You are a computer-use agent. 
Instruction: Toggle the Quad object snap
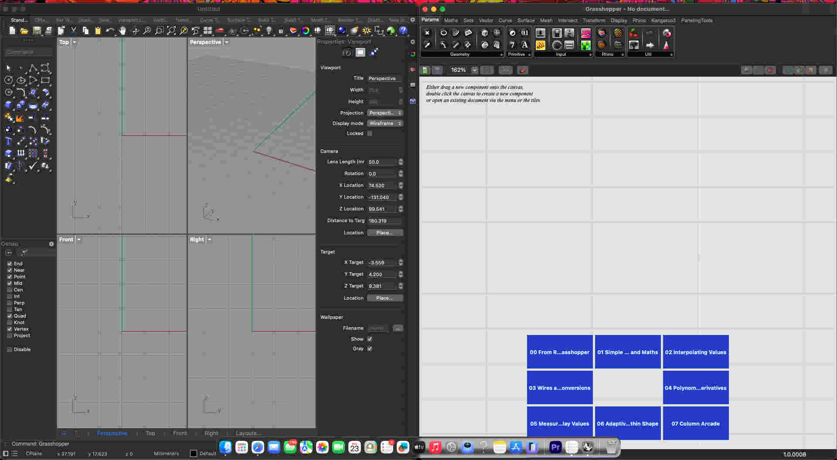click(x=10, y=316)
